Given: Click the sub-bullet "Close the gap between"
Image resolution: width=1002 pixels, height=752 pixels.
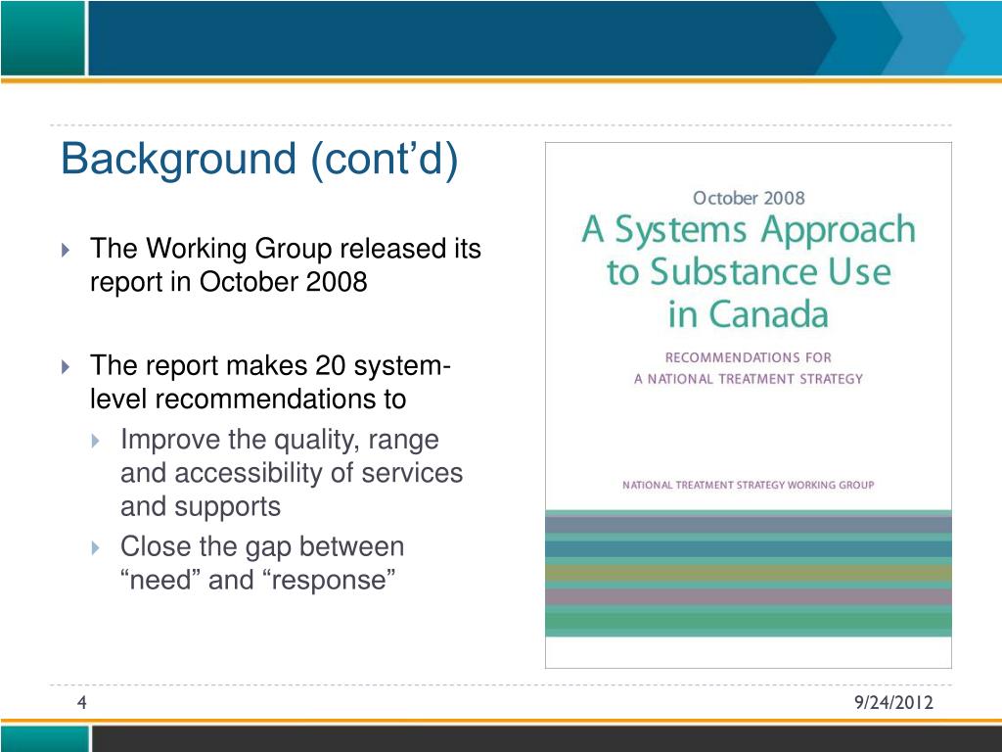Looking at the screenshot, I should (x=262, y=546).
